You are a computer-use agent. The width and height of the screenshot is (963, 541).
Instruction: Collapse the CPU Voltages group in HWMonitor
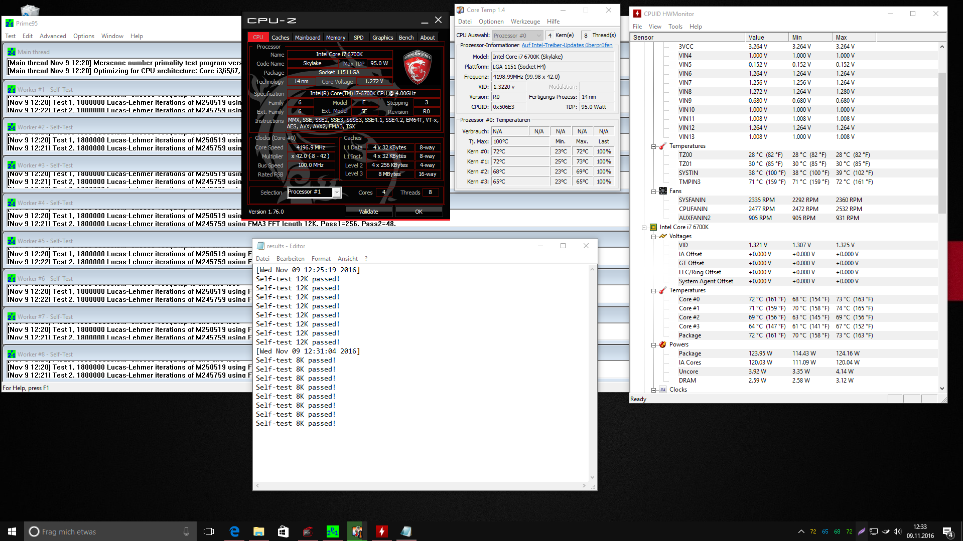653,236
